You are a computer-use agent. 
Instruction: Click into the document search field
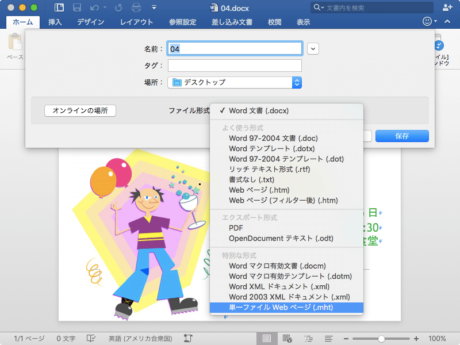click(372, 7)
